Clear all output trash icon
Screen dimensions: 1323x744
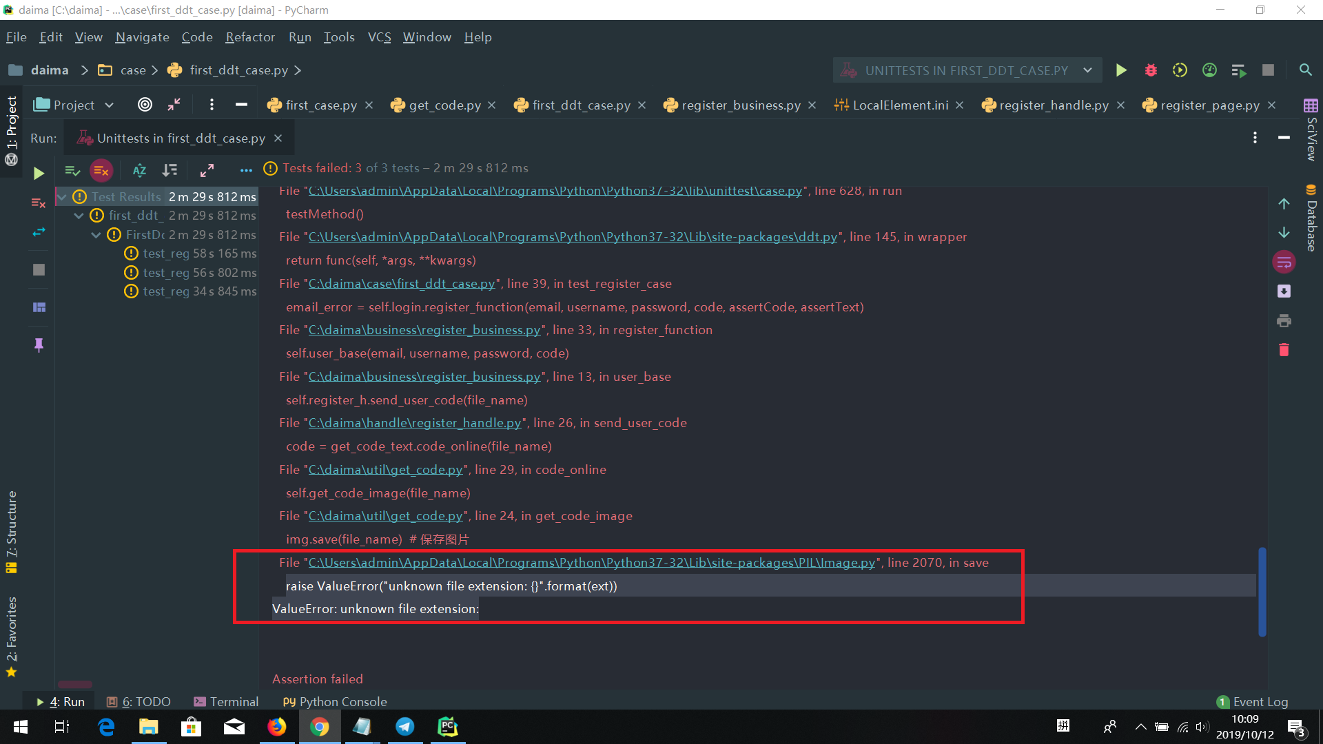coord(1284,350)
